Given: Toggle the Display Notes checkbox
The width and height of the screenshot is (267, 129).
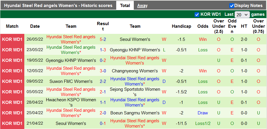Looking at the screenshot, I should point(232,6).
